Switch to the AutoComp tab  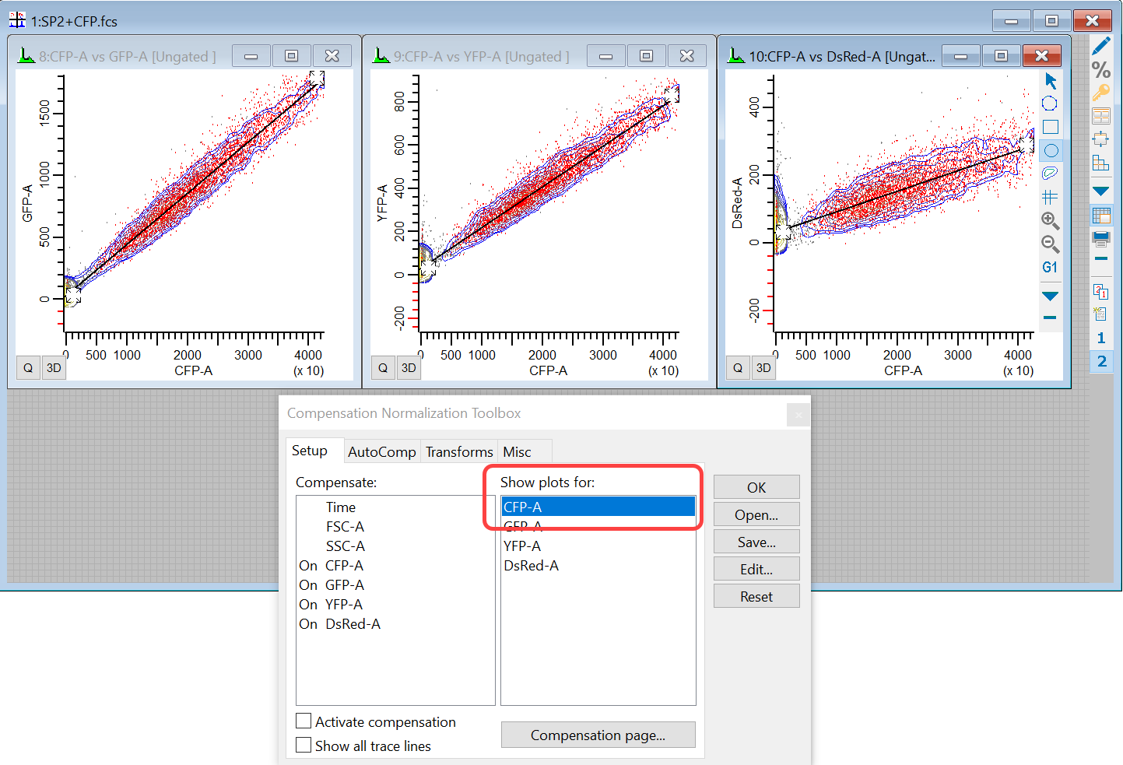[381, 452]
